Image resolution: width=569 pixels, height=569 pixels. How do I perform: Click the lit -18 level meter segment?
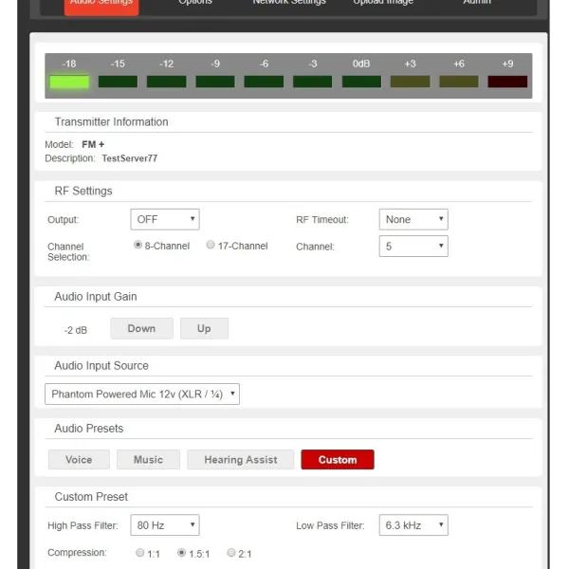(x=69, y=82)
